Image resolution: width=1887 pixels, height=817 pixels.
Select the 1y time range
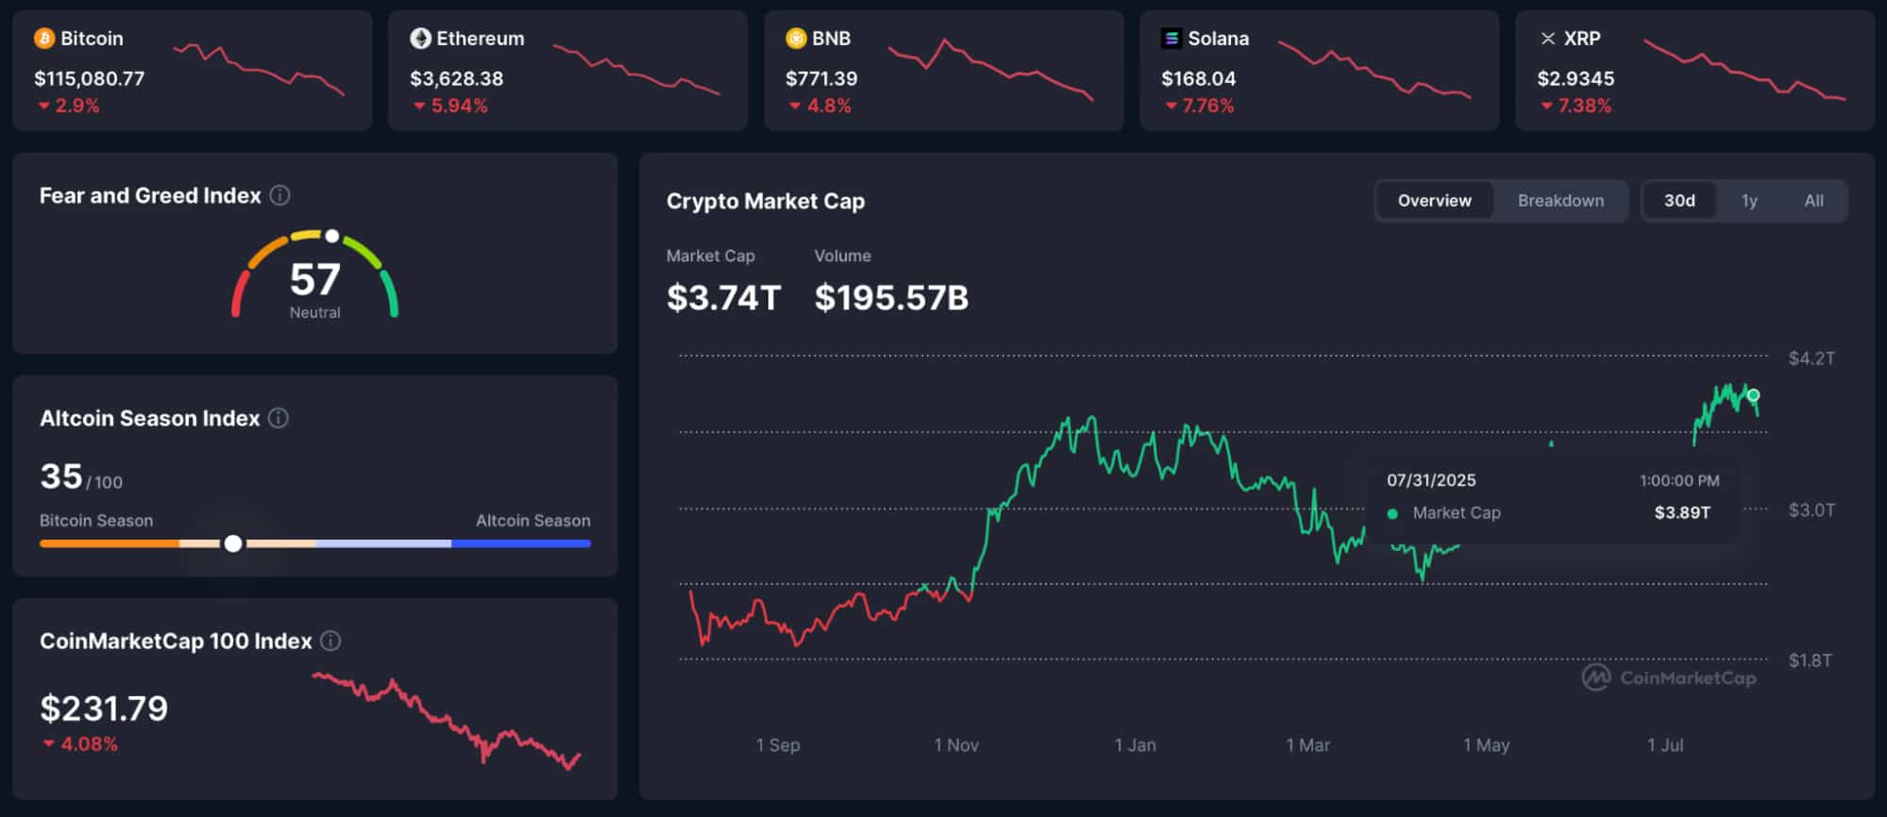coord(1749,201)
